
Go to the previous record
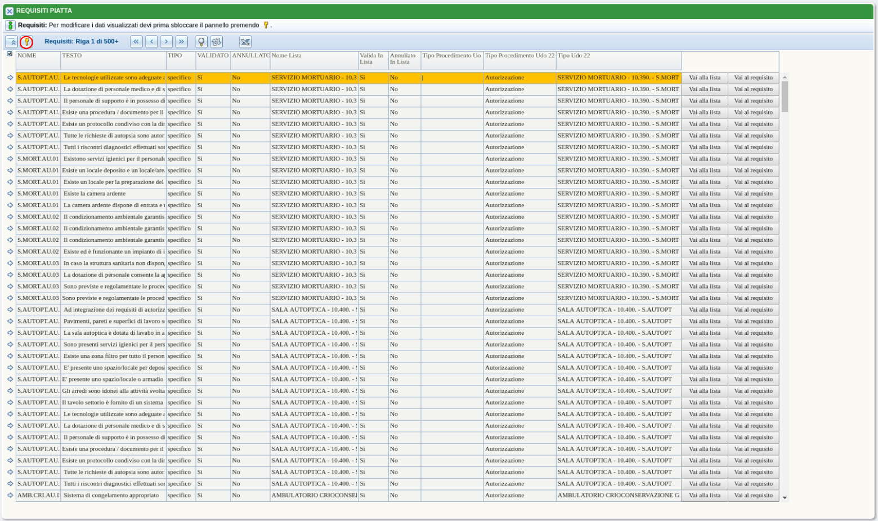tap(151, 42)
